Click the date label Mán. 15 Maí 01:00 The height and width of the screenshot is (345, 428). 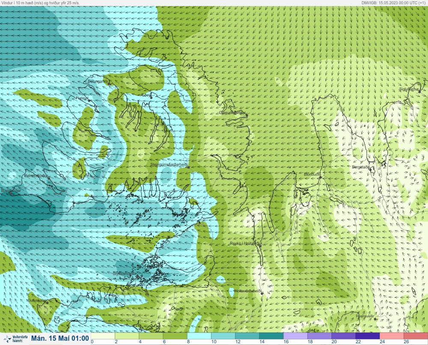click(60, 339)
